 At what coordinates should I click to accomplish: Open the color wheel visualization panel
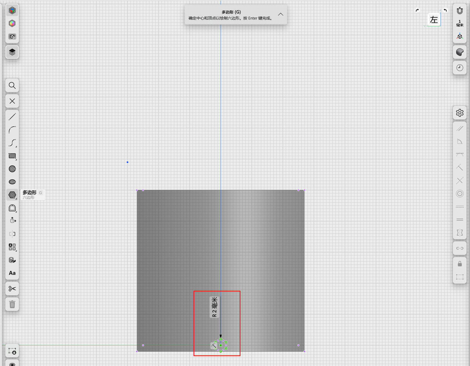point(12,23)
